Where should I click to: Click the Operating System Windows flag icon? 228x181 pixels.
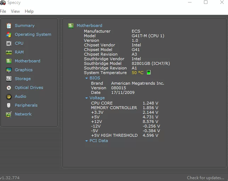pos(9,35)
